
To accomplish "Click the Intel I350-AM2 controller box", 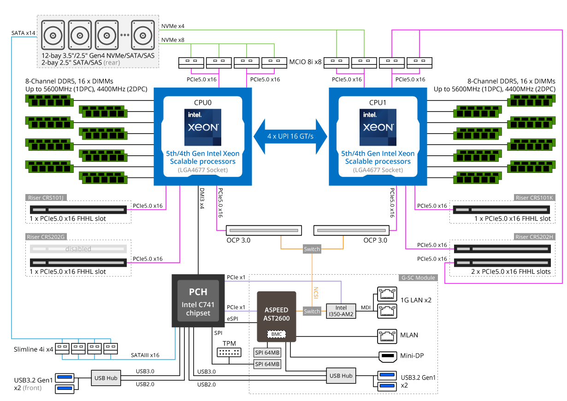I will [341, 311].
